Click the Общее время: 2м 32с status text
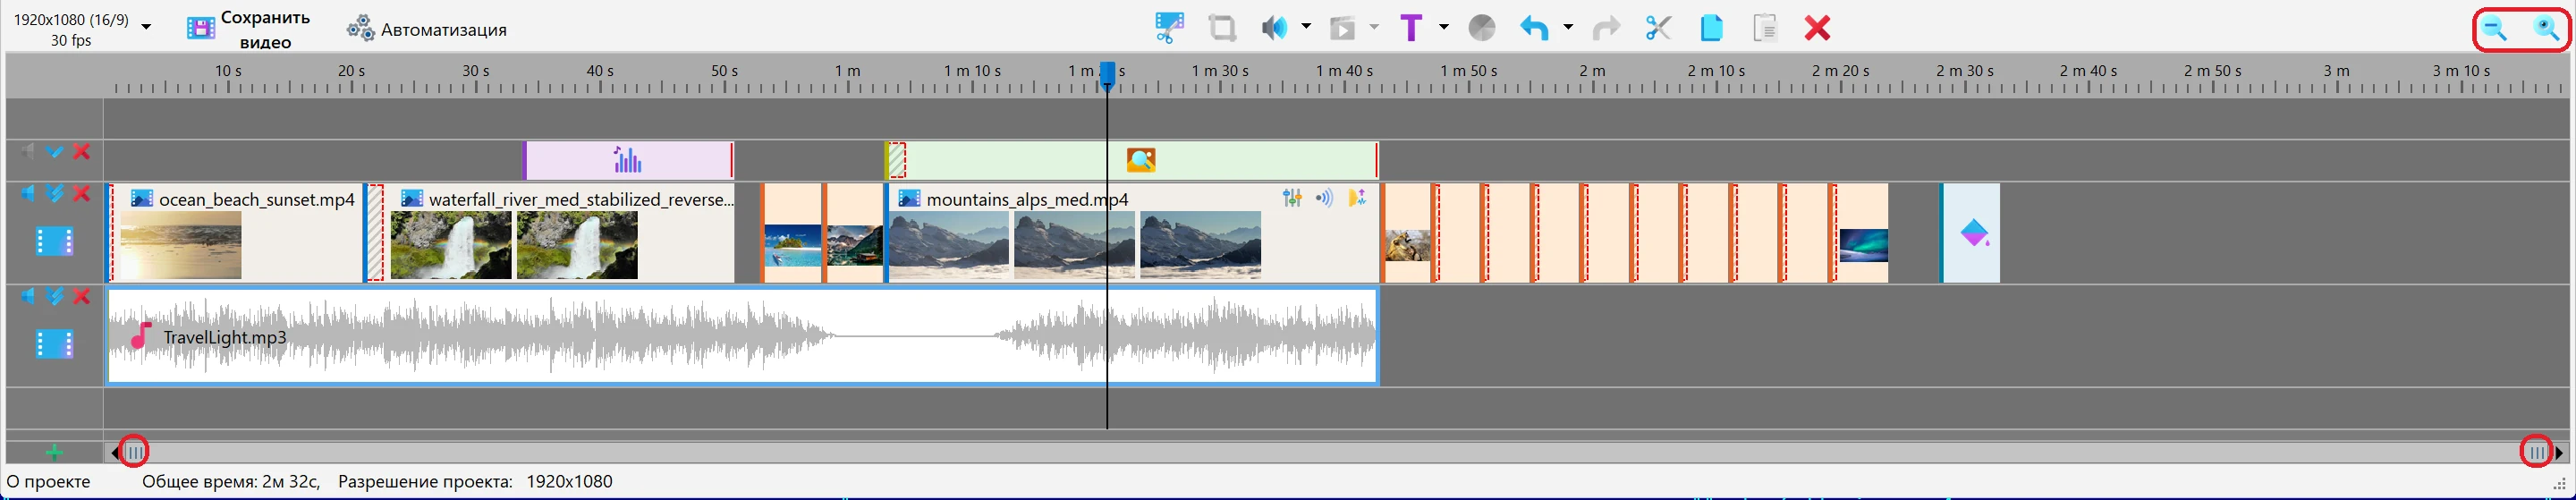 tap(231, 481)
